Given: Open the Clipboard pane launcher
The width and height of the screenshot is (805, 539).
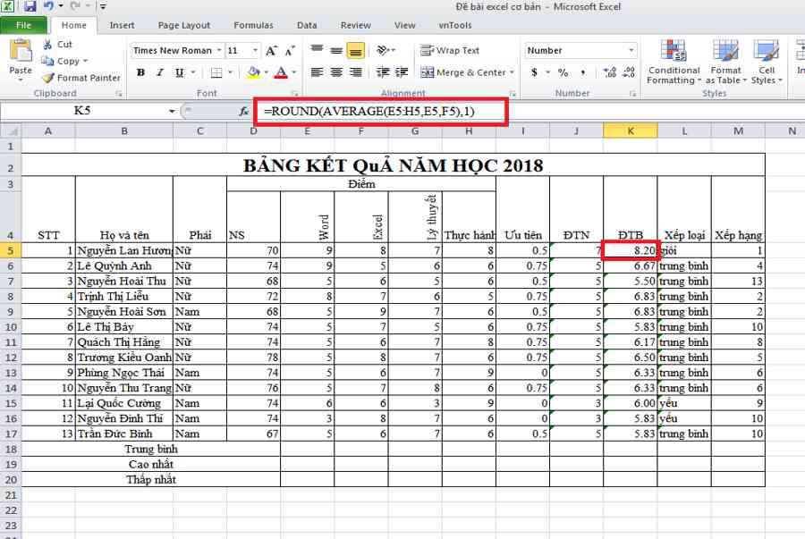Looking at the screenshot, I should [119, 93].
